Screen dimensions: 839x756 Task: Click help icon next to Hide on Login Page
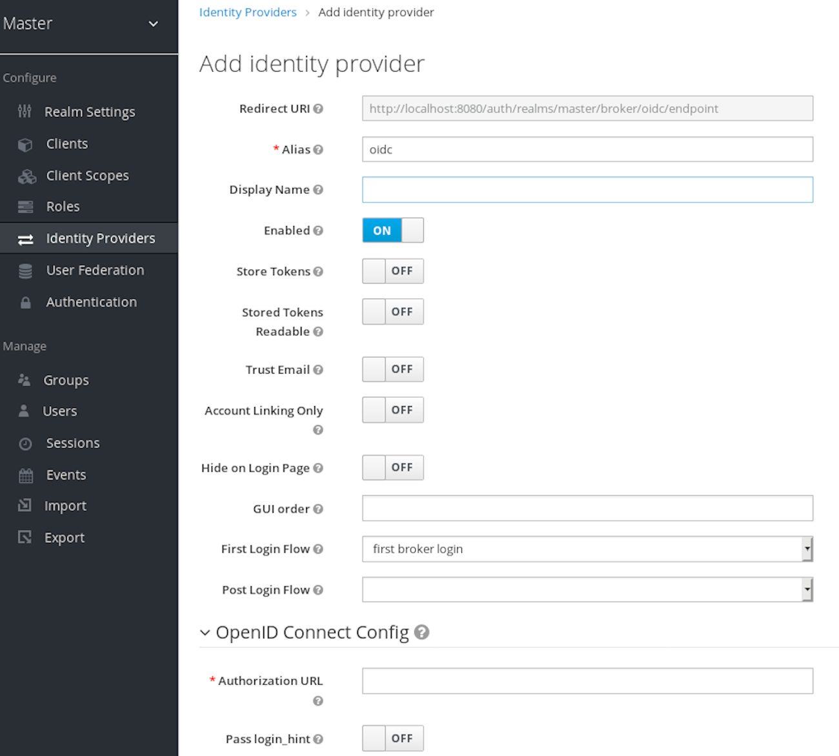pos(318,468)
